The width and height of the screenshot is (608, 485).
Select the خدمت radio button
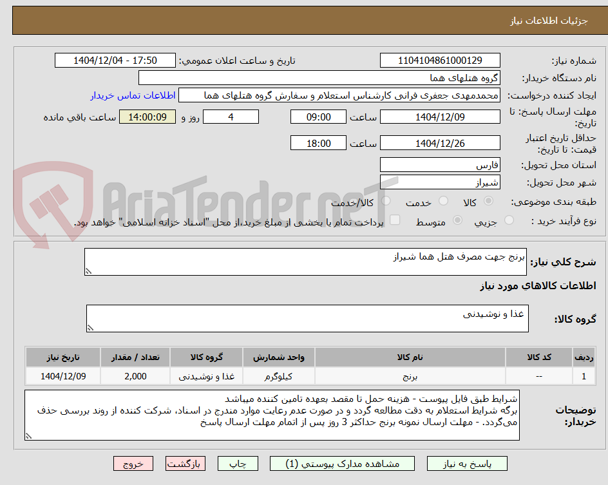(443, 201)
